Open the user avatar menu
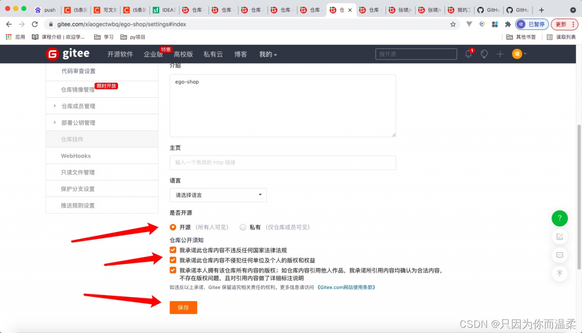The image size is (582, 333). click(519, 54)
